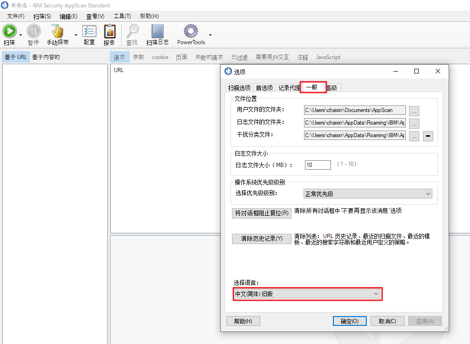Click 帮助(H) button in options dialog
This screenshot has width=470, height=344.
pyautogui.click(x=243, y=321)
